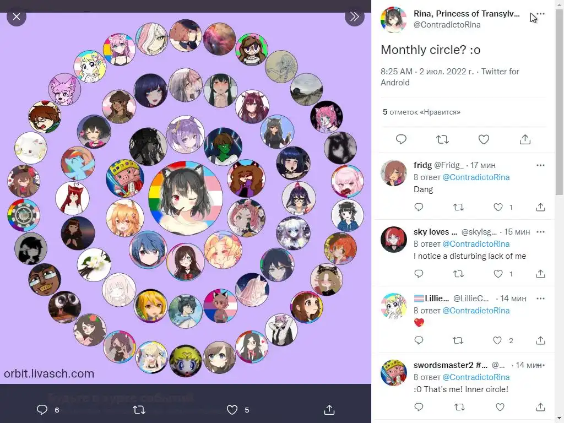The width and height of the screenshot is (564, 423).
Task: Click the retweet icon under the image
Action: pyautogui.click(x=139, y=410)
